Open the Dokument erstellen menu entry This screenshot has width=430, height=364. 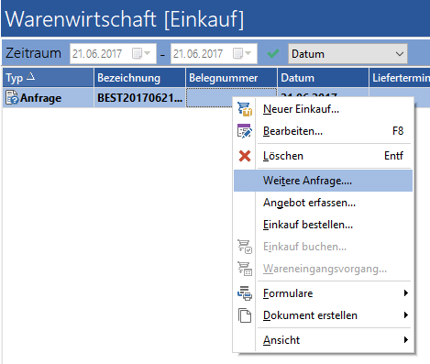tap(323, 315)
